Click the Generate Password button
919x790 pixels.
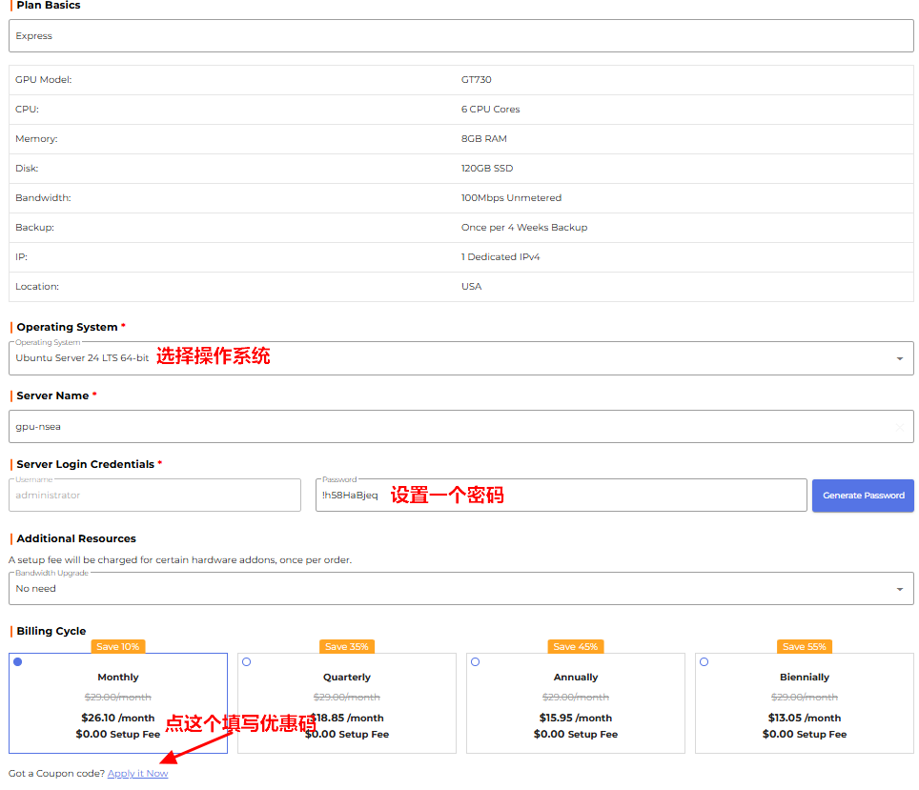[x=863, y=496]
